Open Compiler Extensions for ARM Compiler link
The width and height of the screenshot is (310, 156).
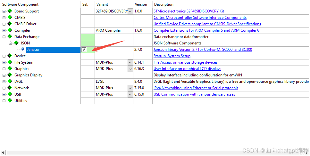pyautogui.click(x=206, y=30)
